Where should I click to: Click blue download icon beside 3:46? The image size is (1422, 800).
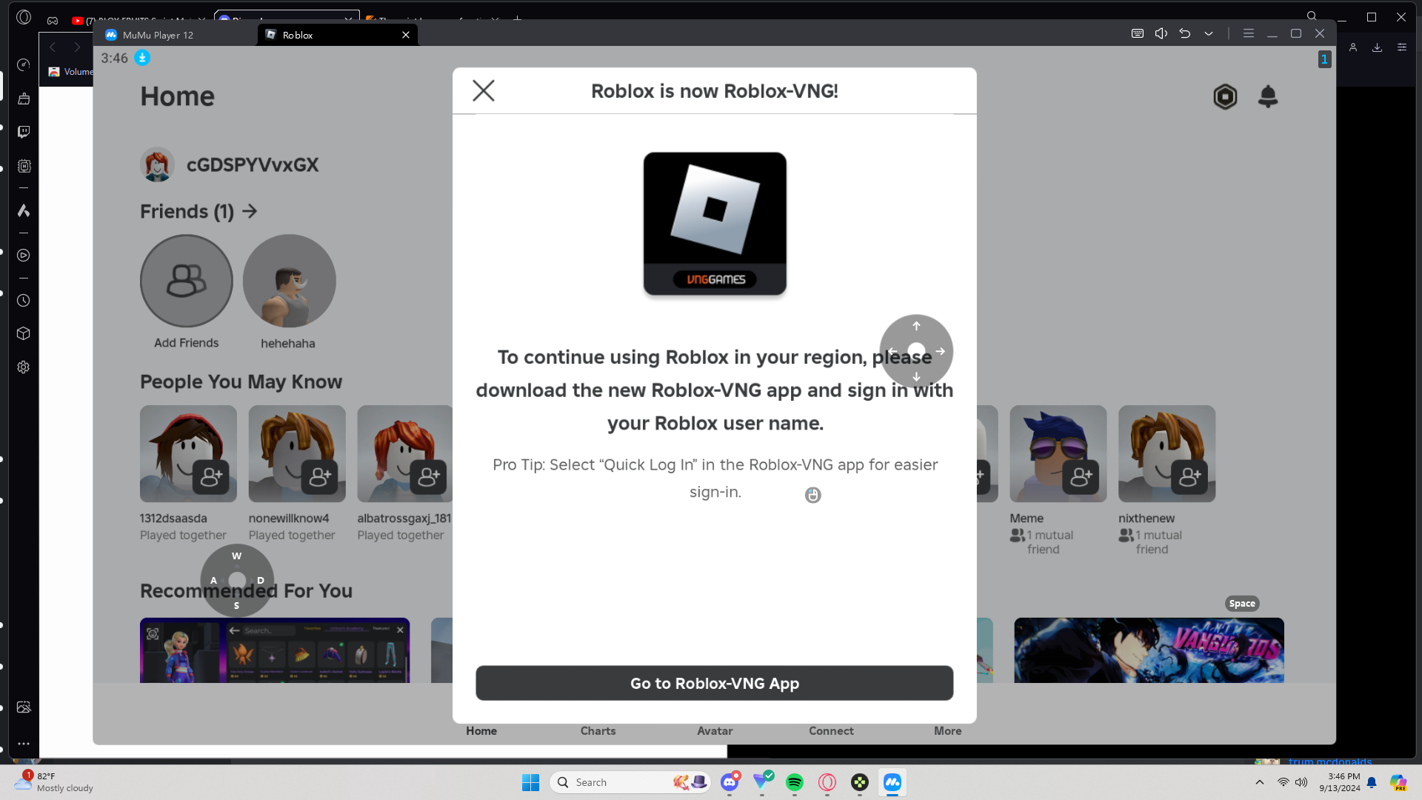pyautogui.click(x=142, y=58)
